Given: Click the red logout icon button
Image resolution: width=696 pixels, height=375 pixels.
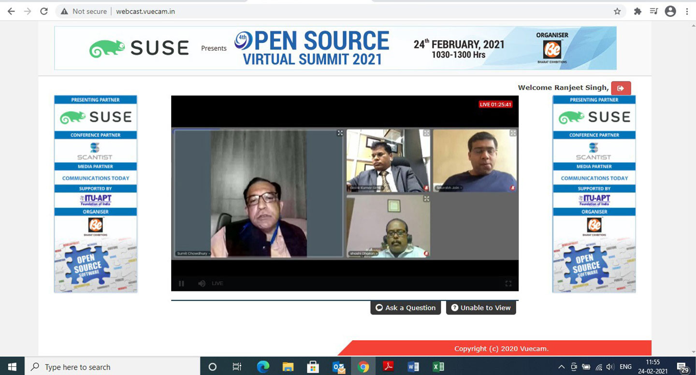Looking at the screenshot, I should pyautogui.click(x=621, y=88).
